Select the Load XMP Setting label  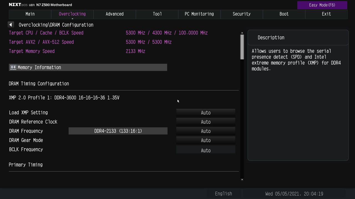pyautogui.click(x=28, y=112)
